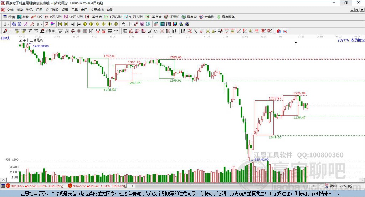
Task: Click the 老子十二宫结构 label
Action: 31,40
